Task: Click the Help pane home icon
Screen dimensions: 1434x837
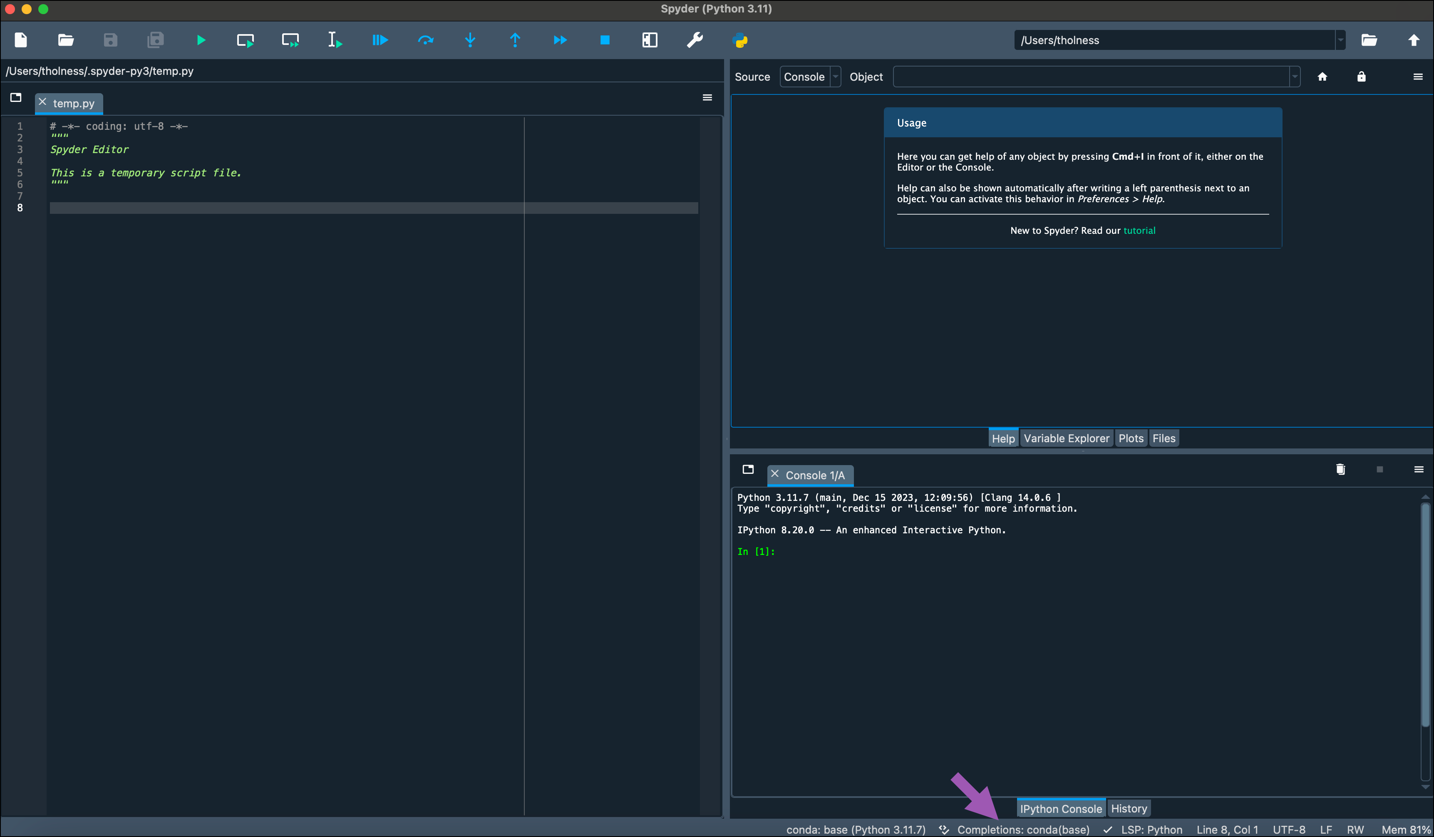Action: 1322,77
